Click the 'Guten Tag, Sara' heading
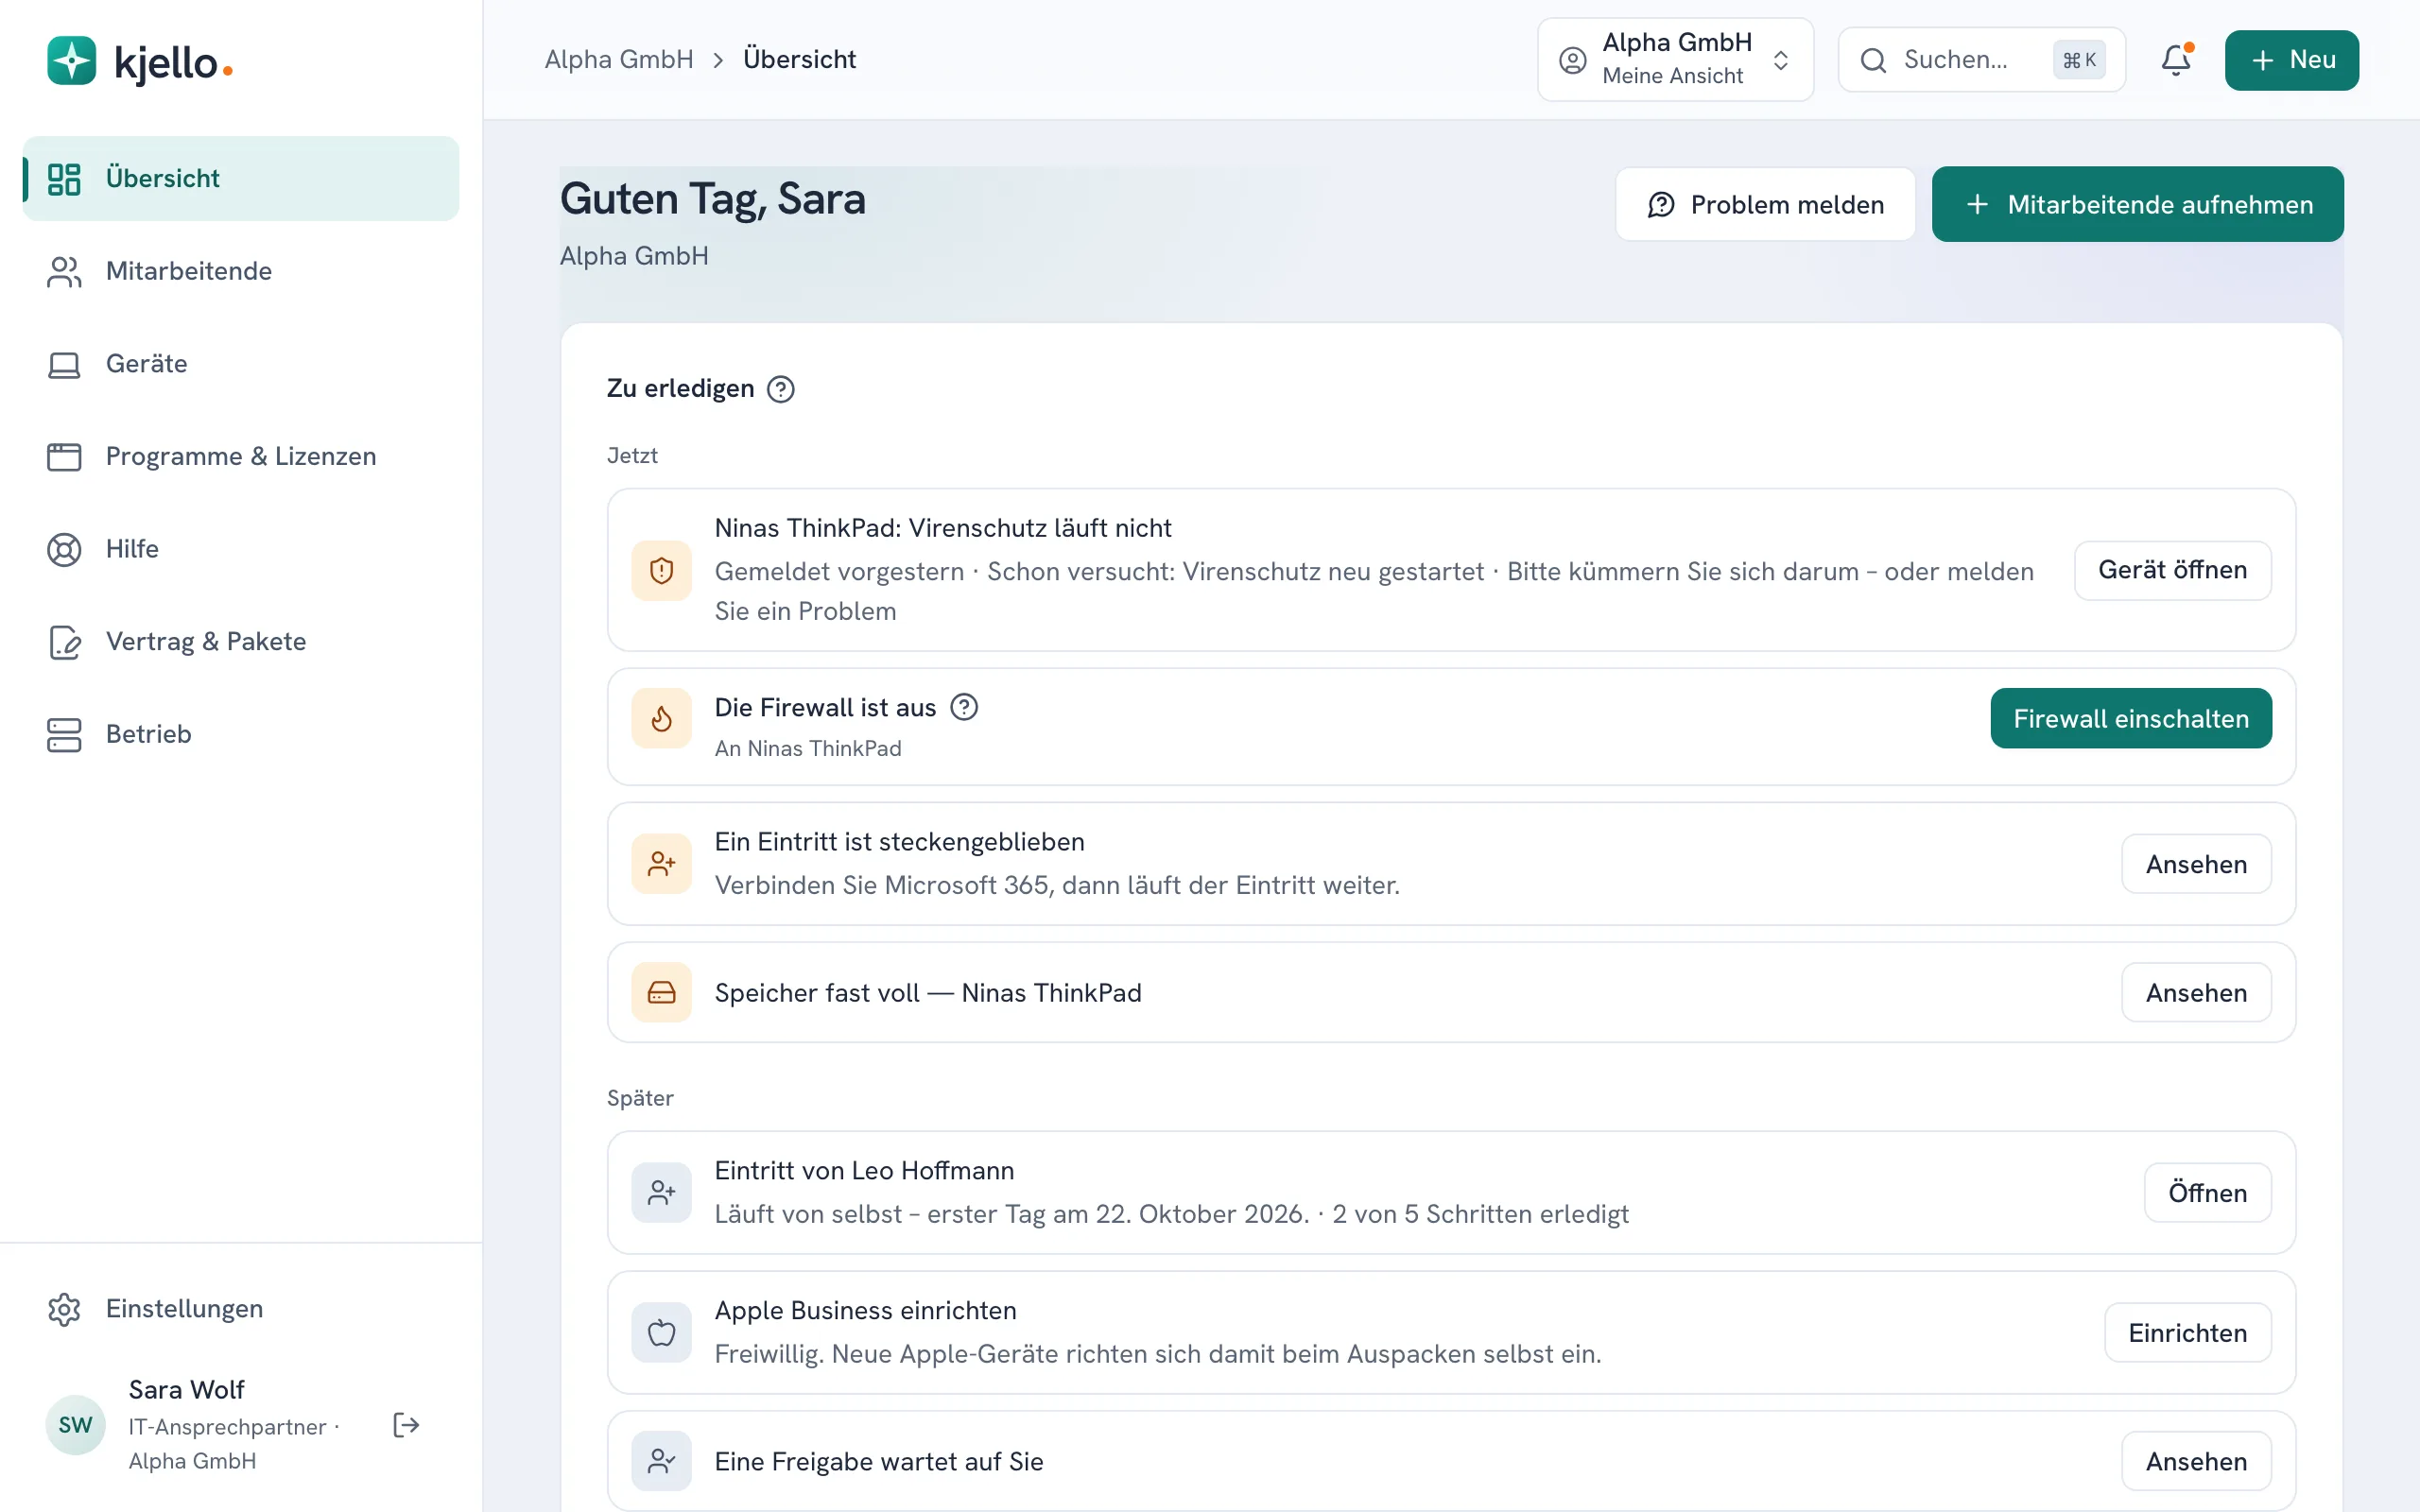The width and height of the screenshot is (2420, 1512). [712, 198]
